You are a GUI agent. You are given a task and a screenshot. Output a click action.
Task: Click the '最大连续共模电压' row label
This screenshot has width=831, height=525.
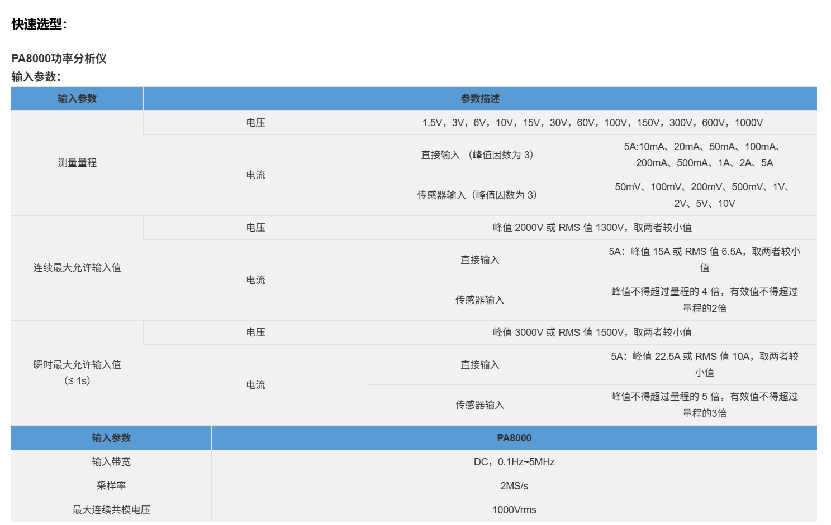[111, 510]
